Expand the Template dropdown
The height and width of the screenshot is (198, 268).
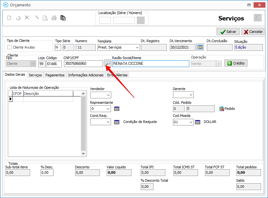[x=137, y=48]
